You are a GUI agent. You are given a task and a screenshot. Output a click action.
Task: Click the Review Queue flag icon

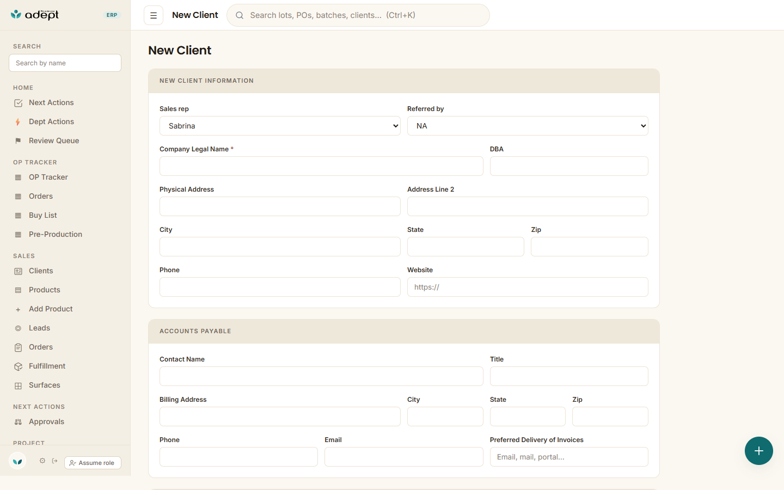click(x=18, y=141)
